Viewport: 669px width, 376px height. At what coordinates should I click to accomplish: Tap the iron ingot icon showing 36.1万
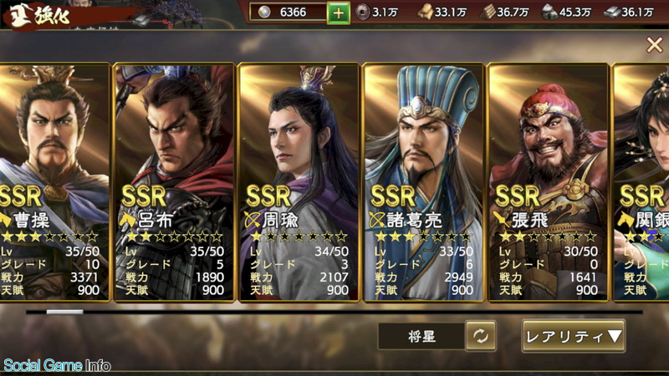click(x=612, y=13)
